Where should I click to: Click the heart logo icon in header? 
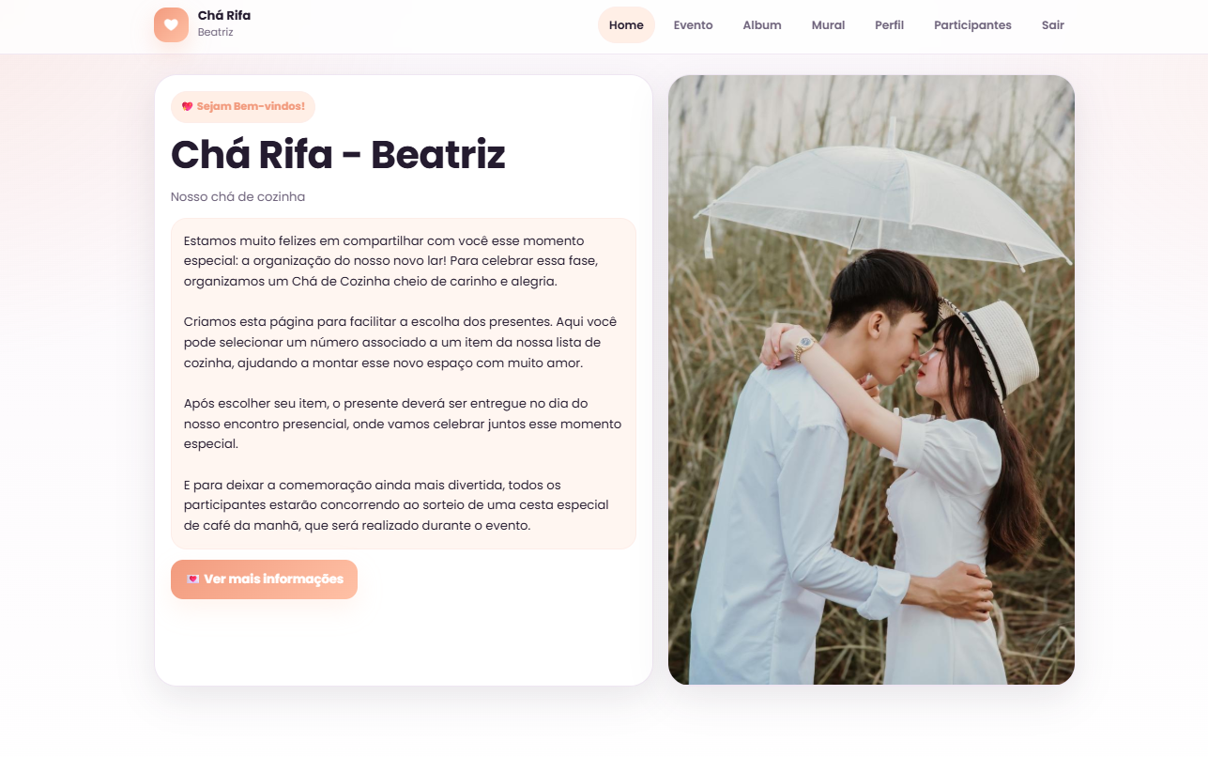pyautogui.click(x=171, y=24)
